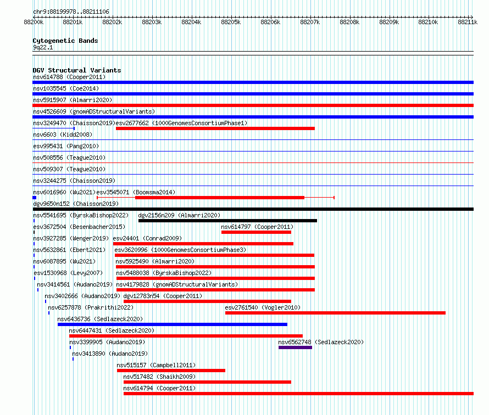The image size is (489, 415).
Task: Select the nsv508556 (Teague2010) label
Action: [69, 158]
